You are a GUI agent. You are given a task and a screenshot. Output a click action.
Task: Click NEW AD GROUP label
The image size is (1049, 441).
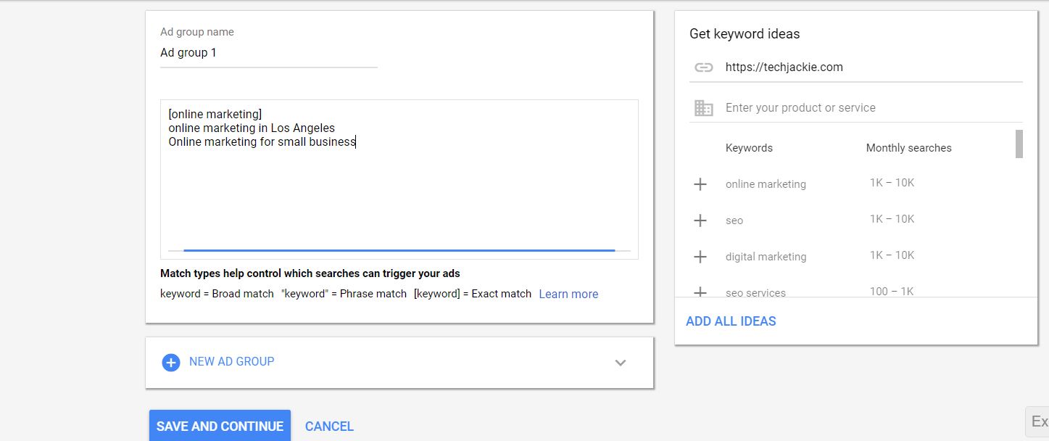tap(231, 361)
